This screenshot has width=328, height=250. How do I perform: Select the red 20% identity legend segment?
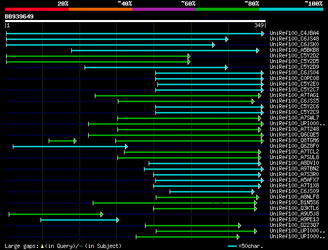click(37, 9)
